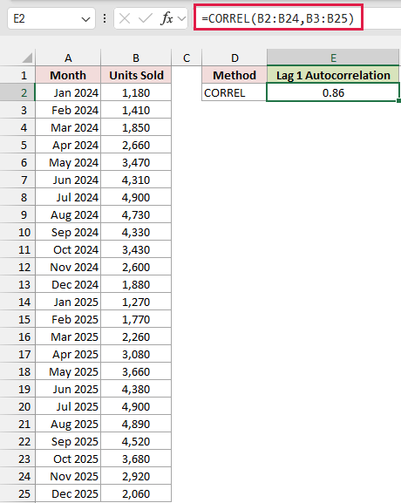The image size is (401, 503).
Task: Click the 3,430 units cell
Action: pyautogui.click(x=136, y=249)
